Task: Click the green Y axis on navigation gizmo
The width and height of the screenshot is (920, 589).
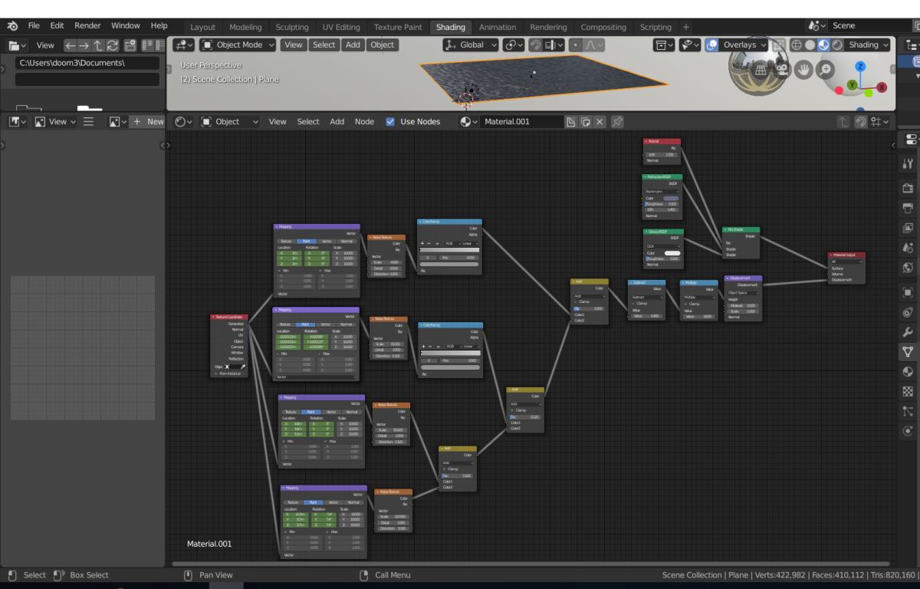Action: click(x=852, y=85)
